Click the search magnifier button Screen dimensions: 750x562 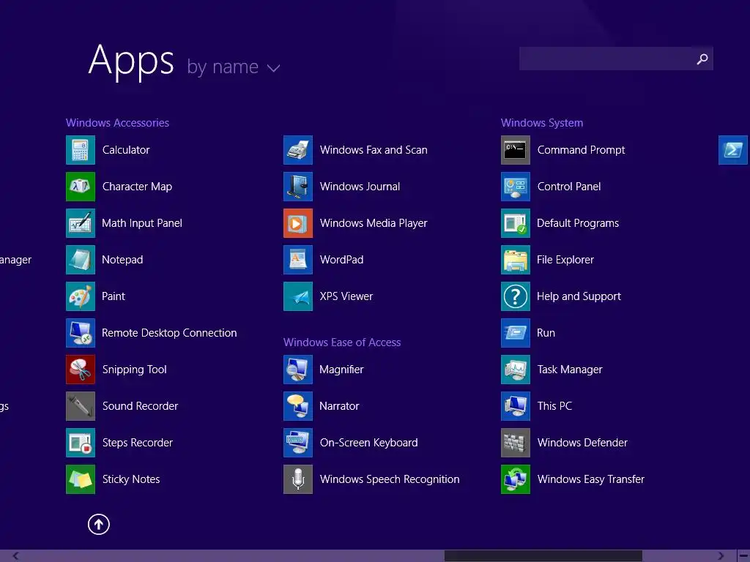[x=702, y=59]
